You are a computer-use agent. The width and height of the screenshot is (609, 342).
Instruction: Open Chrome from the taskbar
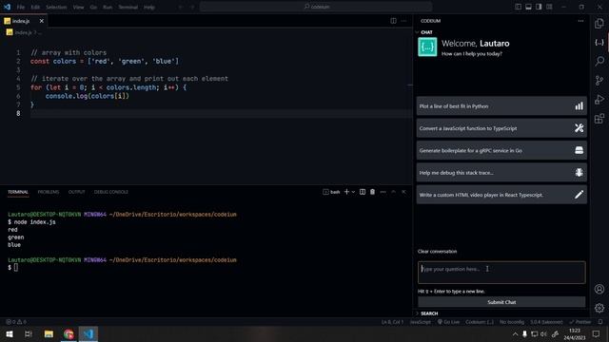(x=69, y=333)
